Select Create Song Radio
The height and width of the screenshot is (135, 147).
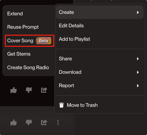pyautogui.click(x=28, y=68)
